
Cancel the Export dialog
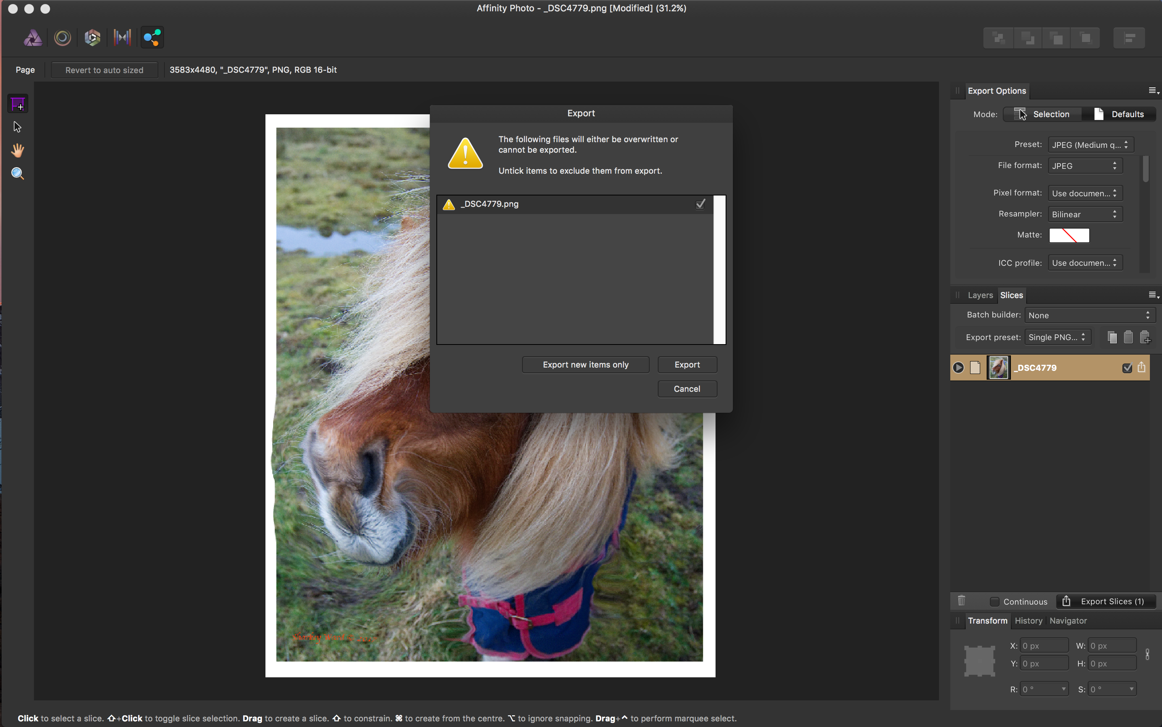click(687, 389)
